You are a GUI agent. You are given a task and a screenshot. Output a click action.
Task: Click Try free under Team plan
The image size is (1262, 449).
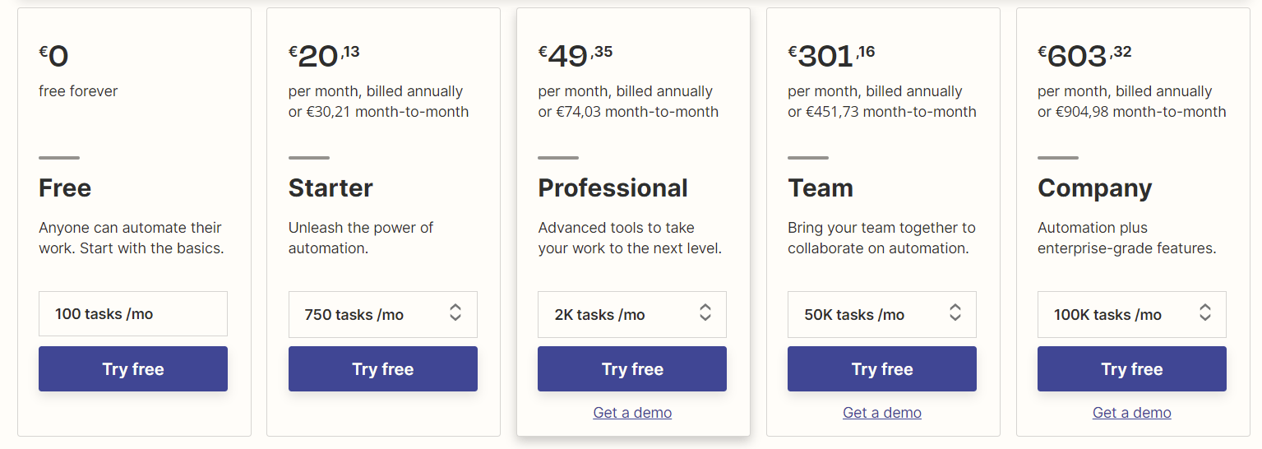(x=882, y=369)
